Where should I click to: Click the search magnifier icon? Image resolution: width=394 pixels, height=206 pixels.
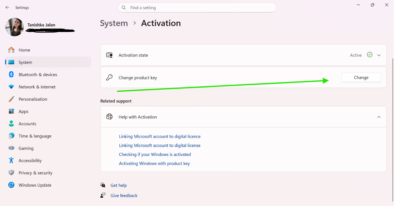124,8
